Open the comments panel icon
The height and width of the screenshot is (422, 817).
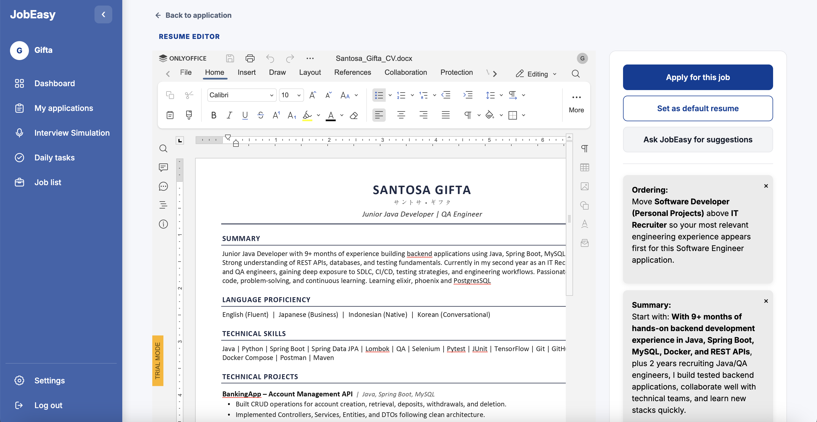pyautogui.click(x=163, y=167)
